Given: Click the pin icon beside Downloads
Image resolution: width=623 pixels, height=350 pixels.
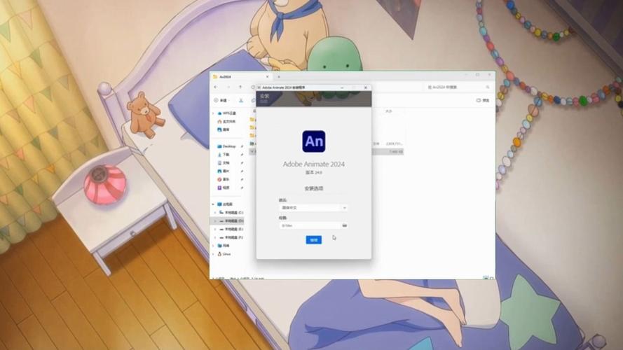Looking at the screenshot, I should pos(242,155).
